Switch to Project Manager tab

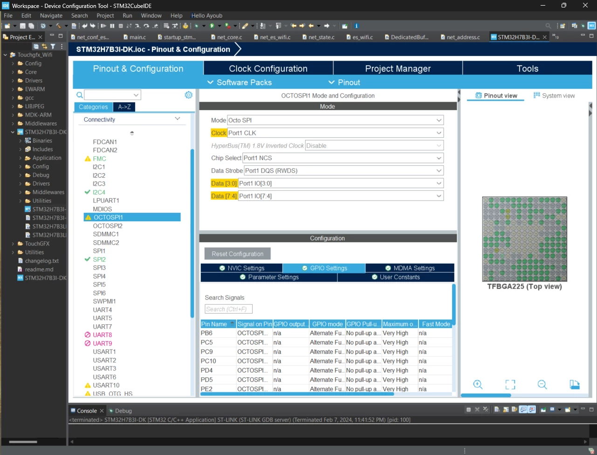398,69
